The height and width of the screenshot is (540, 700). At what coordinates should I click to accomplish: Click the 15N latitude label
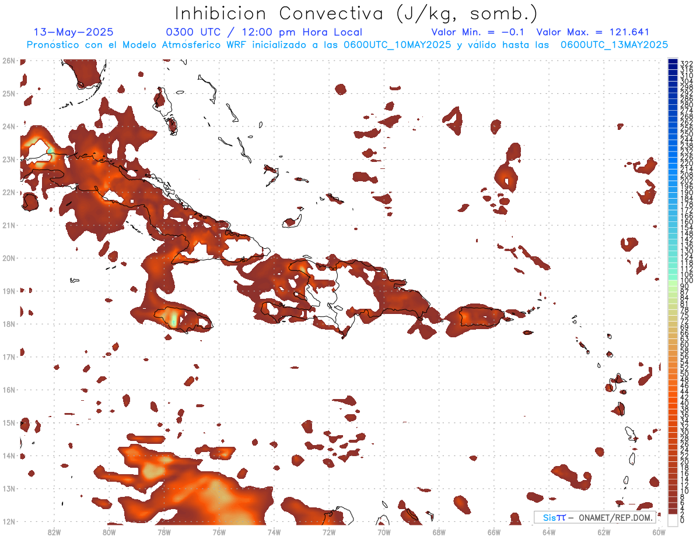point(8,422)
